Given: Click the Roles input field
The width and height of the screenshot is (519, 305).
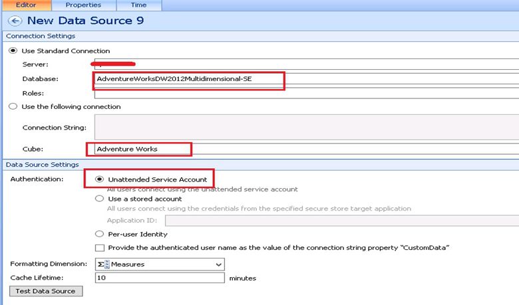Looking at the screenshot, I should tap(307, 93).
